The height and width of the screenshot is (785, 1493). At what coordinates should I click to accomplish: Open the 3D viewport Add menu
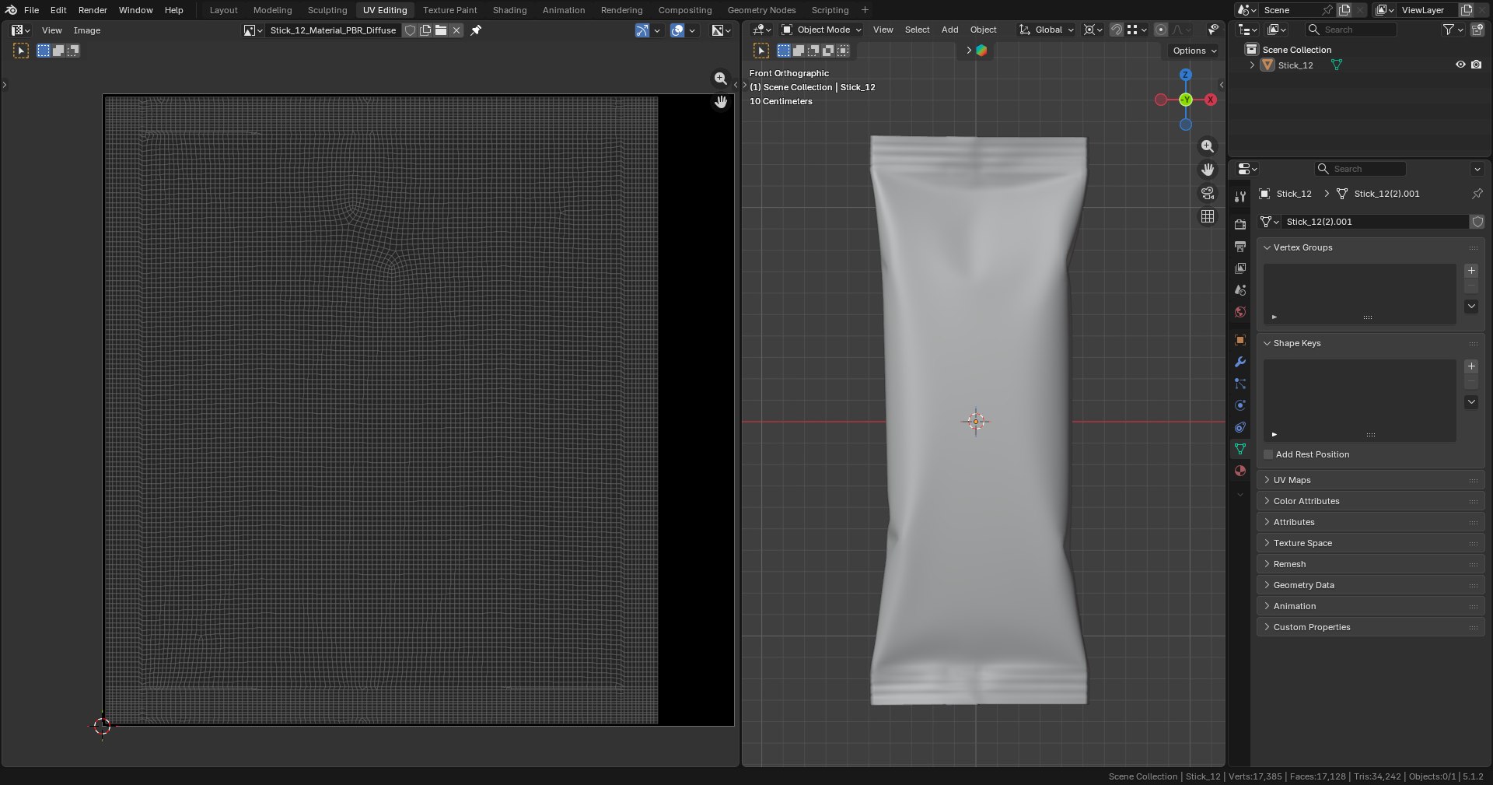click(949, 30)
